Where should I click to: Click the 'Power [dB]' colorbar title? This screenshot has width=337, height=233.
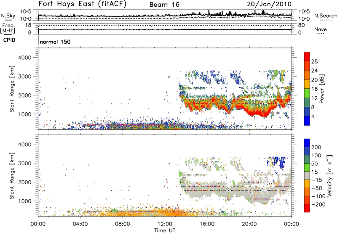click(x=322, y=89)
